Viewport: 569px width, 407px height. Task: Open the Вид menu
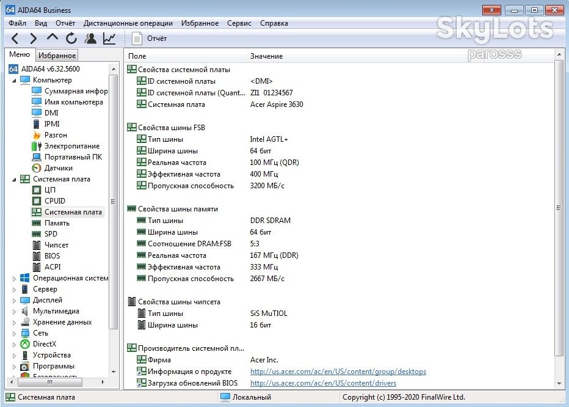click(41, 23)
